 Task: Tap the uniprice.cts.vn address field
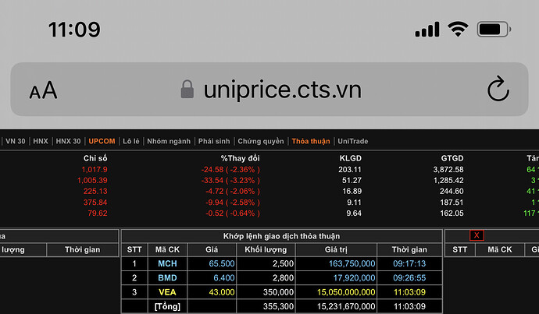(282, 90)
